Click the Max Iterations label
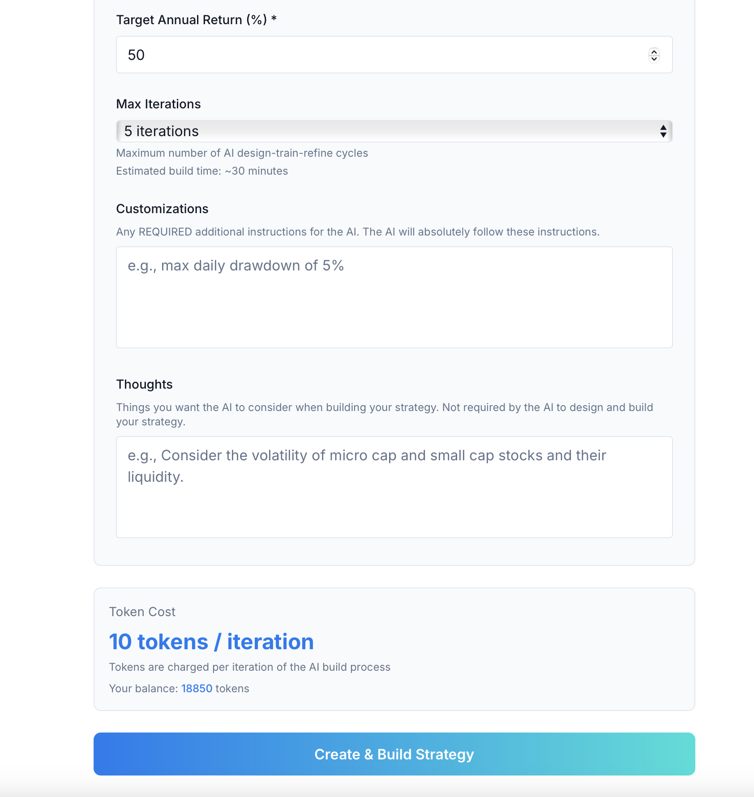754x797 pixels. pyautogui.click(x=158, y=104)
